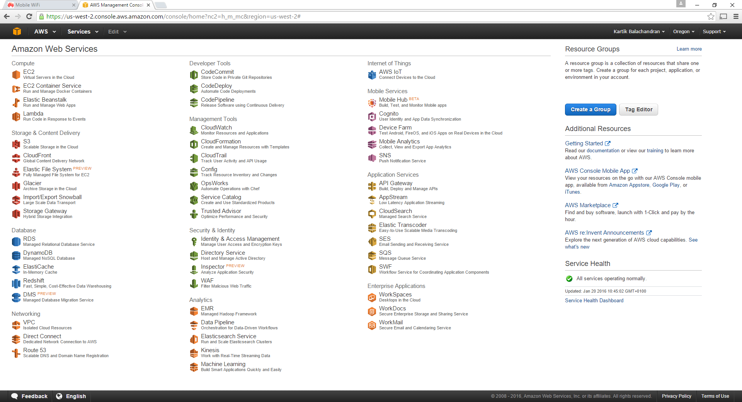
Task: Click the WAF icon
Action: 194,283
